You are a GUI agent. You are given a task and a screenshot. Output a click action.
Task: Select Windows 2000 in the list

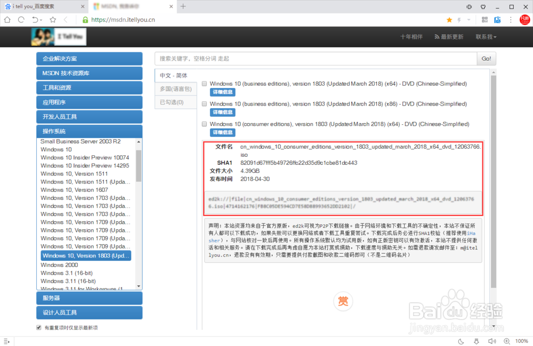[59, 265]
